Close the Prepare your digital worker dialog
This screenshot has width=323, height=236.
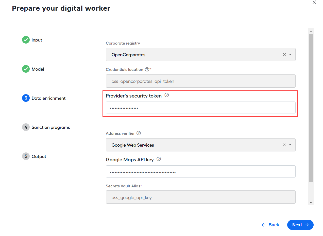[314, 3]
